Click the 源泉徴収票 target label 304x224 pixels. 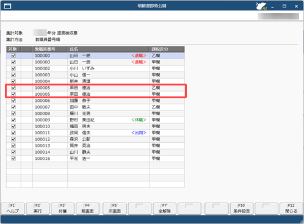pos(67,33)
